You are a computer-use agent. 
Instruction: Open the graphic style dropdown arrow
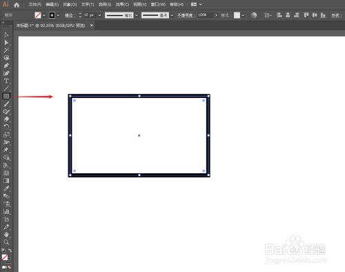tap(243, 15)
